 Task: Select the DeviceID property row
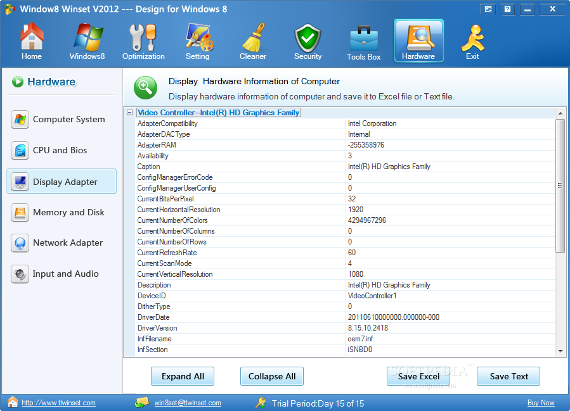pos(345,296)
